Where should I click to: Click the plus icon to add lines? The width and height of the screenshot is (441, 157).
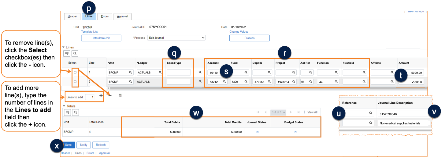pos(101,95)
